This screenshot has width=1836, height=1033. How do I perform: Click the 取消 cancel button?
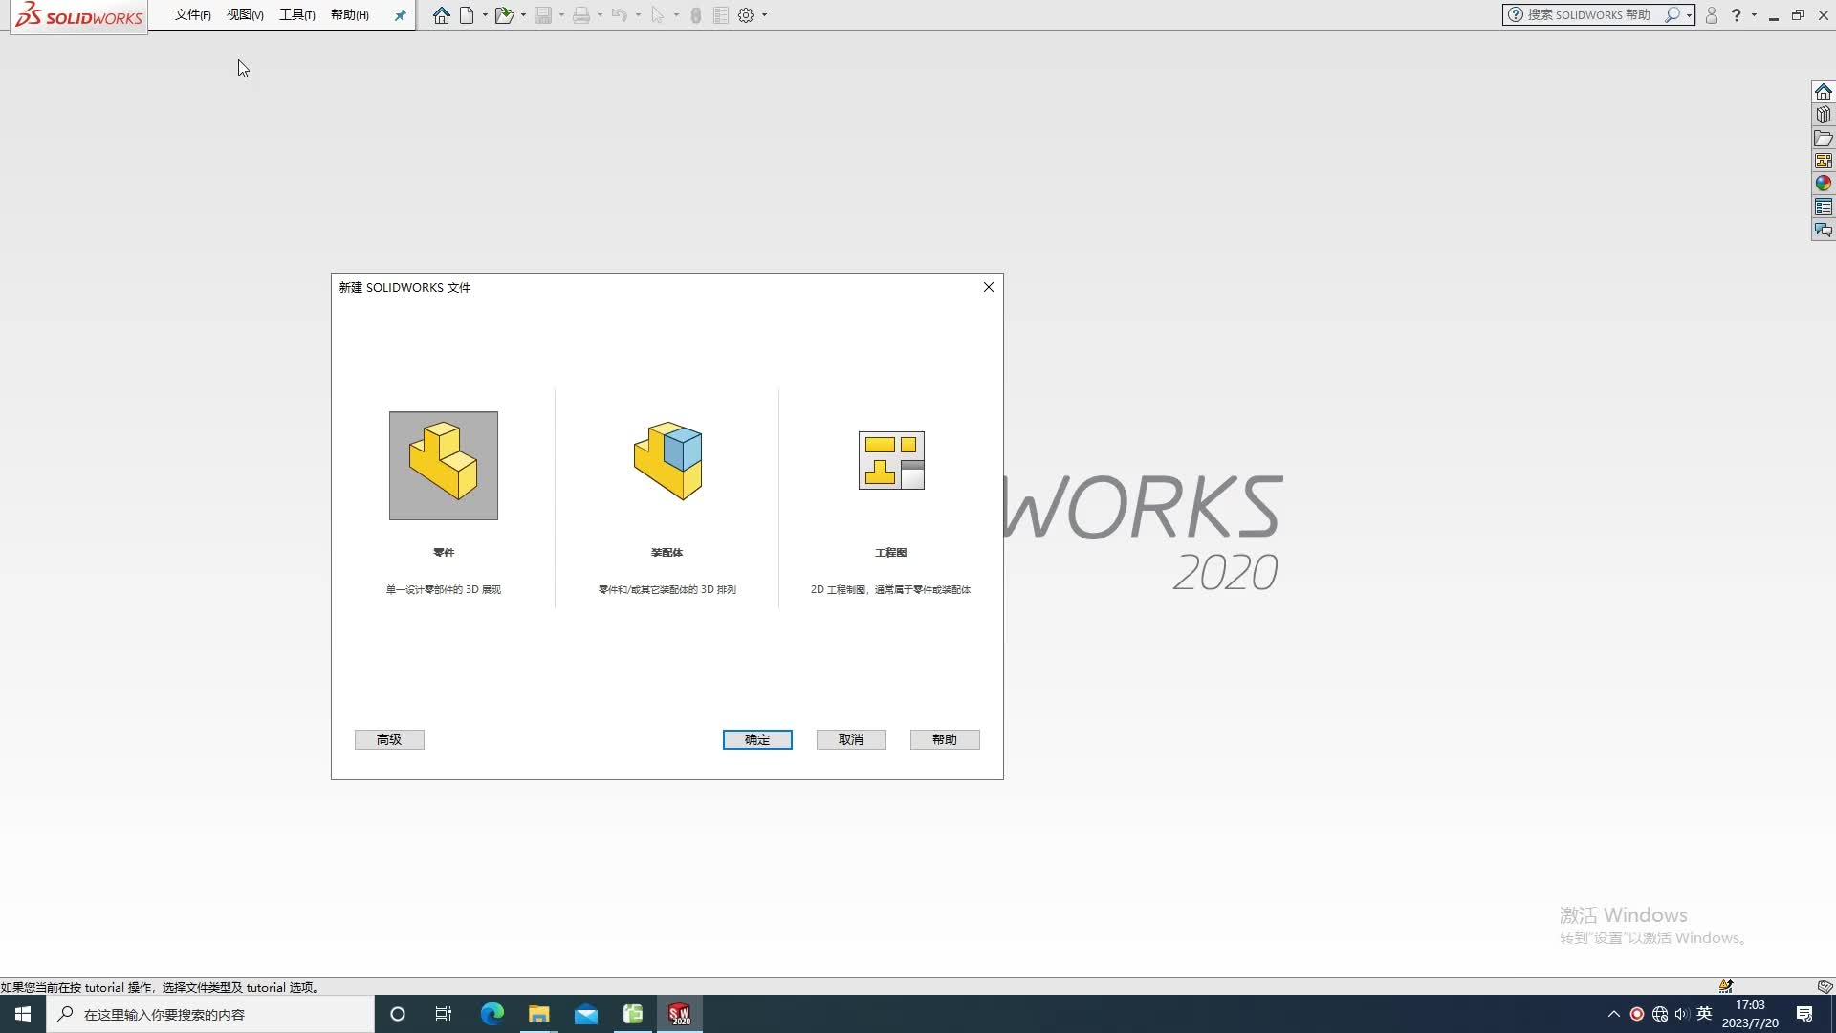point(851,739)
